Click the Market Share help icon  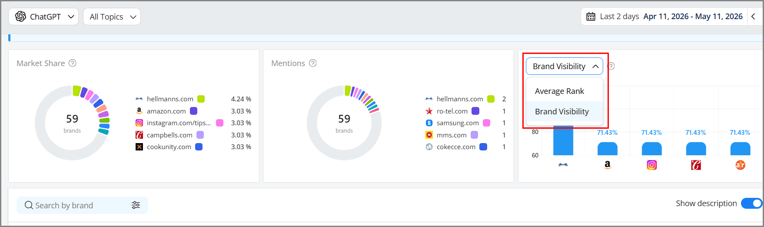pos(73,63)
